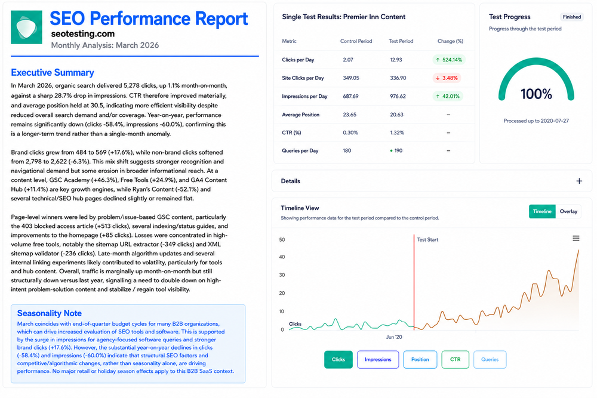This screenshot has width=597, height=398.
Task: Select the Site Clicks per Day label
Action: [303, 78]
